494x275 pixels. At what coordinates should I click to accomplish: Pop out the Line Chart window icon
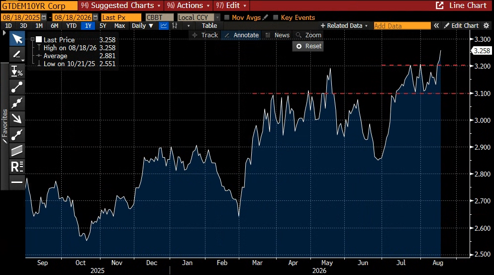click(439, 5)
